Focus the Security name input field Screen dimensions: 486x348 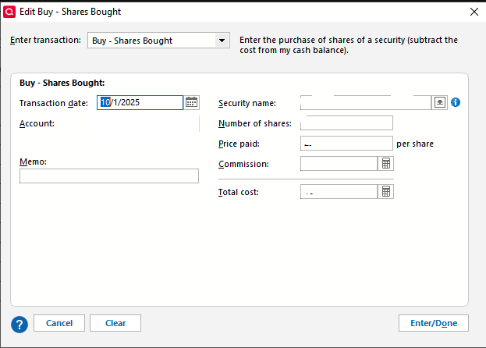pyautogui.click(x=365, y=103)
